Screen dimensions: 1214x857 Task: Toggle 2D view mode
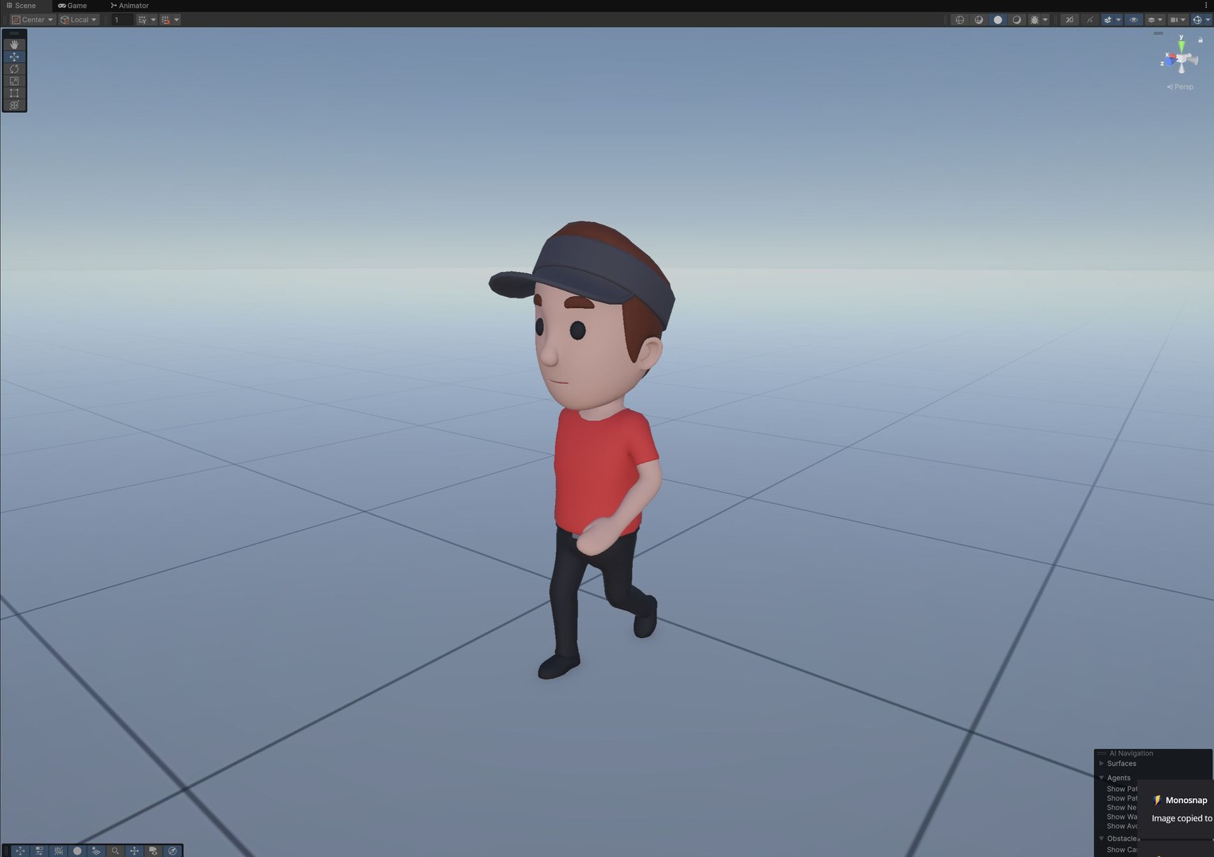coord(1070,20)
